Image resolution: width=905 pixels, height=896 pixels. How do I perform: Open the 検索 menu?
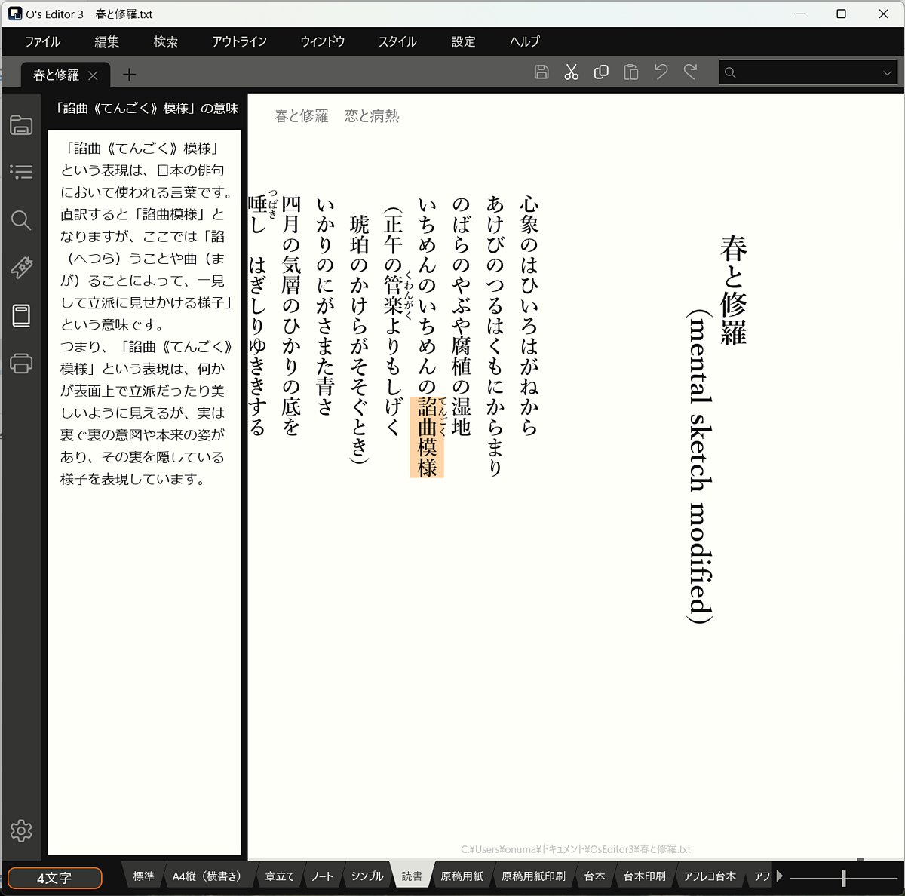click(166, 41)
